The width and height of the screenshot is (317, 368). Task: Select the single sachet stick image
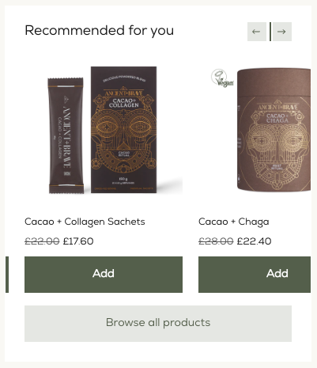(x=66, y=135)
